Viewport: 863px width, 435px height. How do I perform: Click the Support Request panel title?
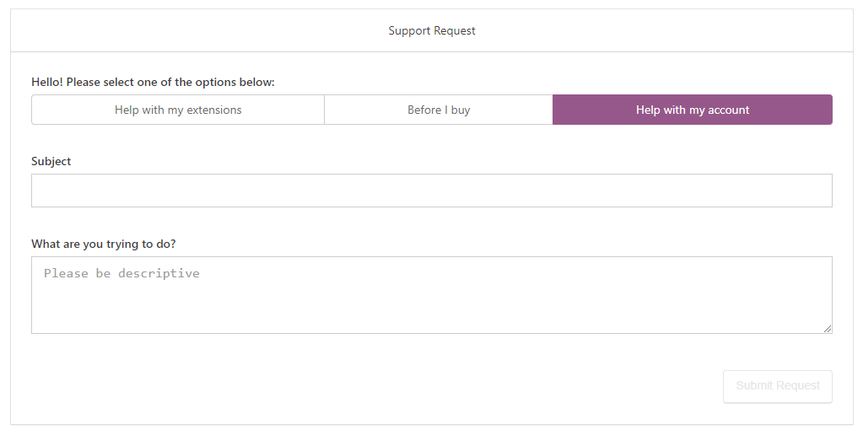coord(432,30)
